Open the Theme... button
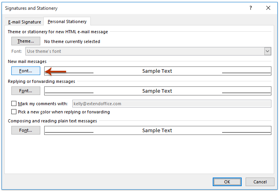The width and height of the screenshot is (280, 192). (x=26, y=41)
